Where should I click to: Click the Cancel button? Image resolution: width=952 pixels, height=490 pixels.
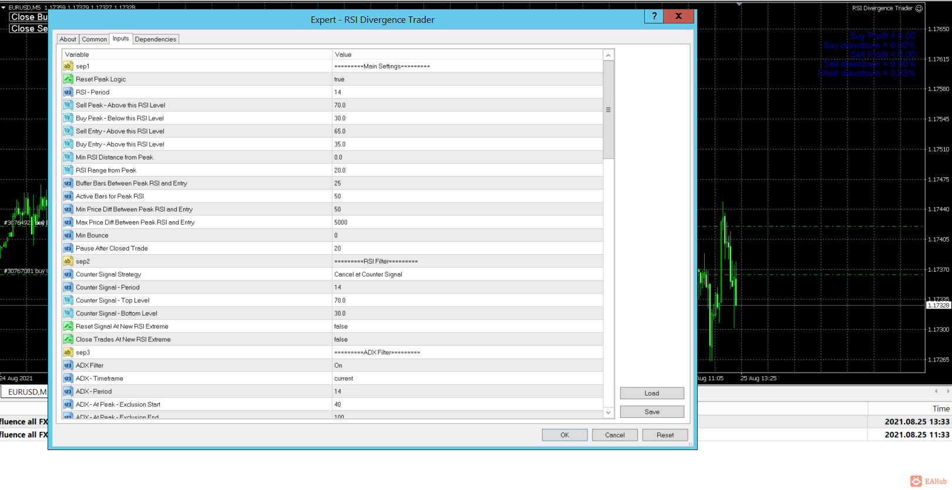click(615, 435)
